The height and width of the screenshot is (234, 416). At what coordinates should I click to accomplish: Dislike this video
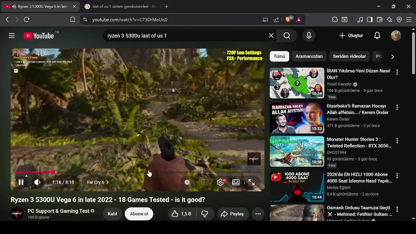tap(205, 214)
